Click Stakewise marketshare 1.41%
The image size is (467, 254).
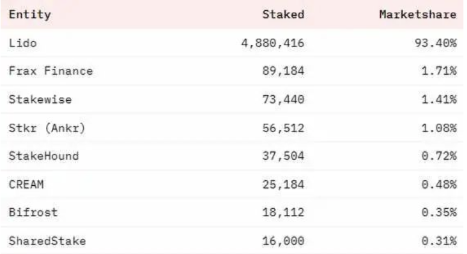point(439,100)
